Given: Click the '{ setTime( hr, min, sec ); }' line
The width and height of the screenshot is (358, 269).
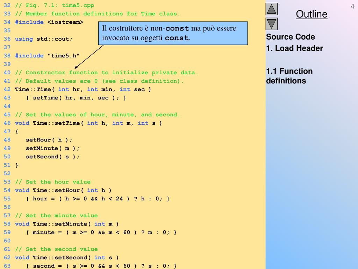Looking at the screenshot, I should pyautogui.click(x=76, y=98).
